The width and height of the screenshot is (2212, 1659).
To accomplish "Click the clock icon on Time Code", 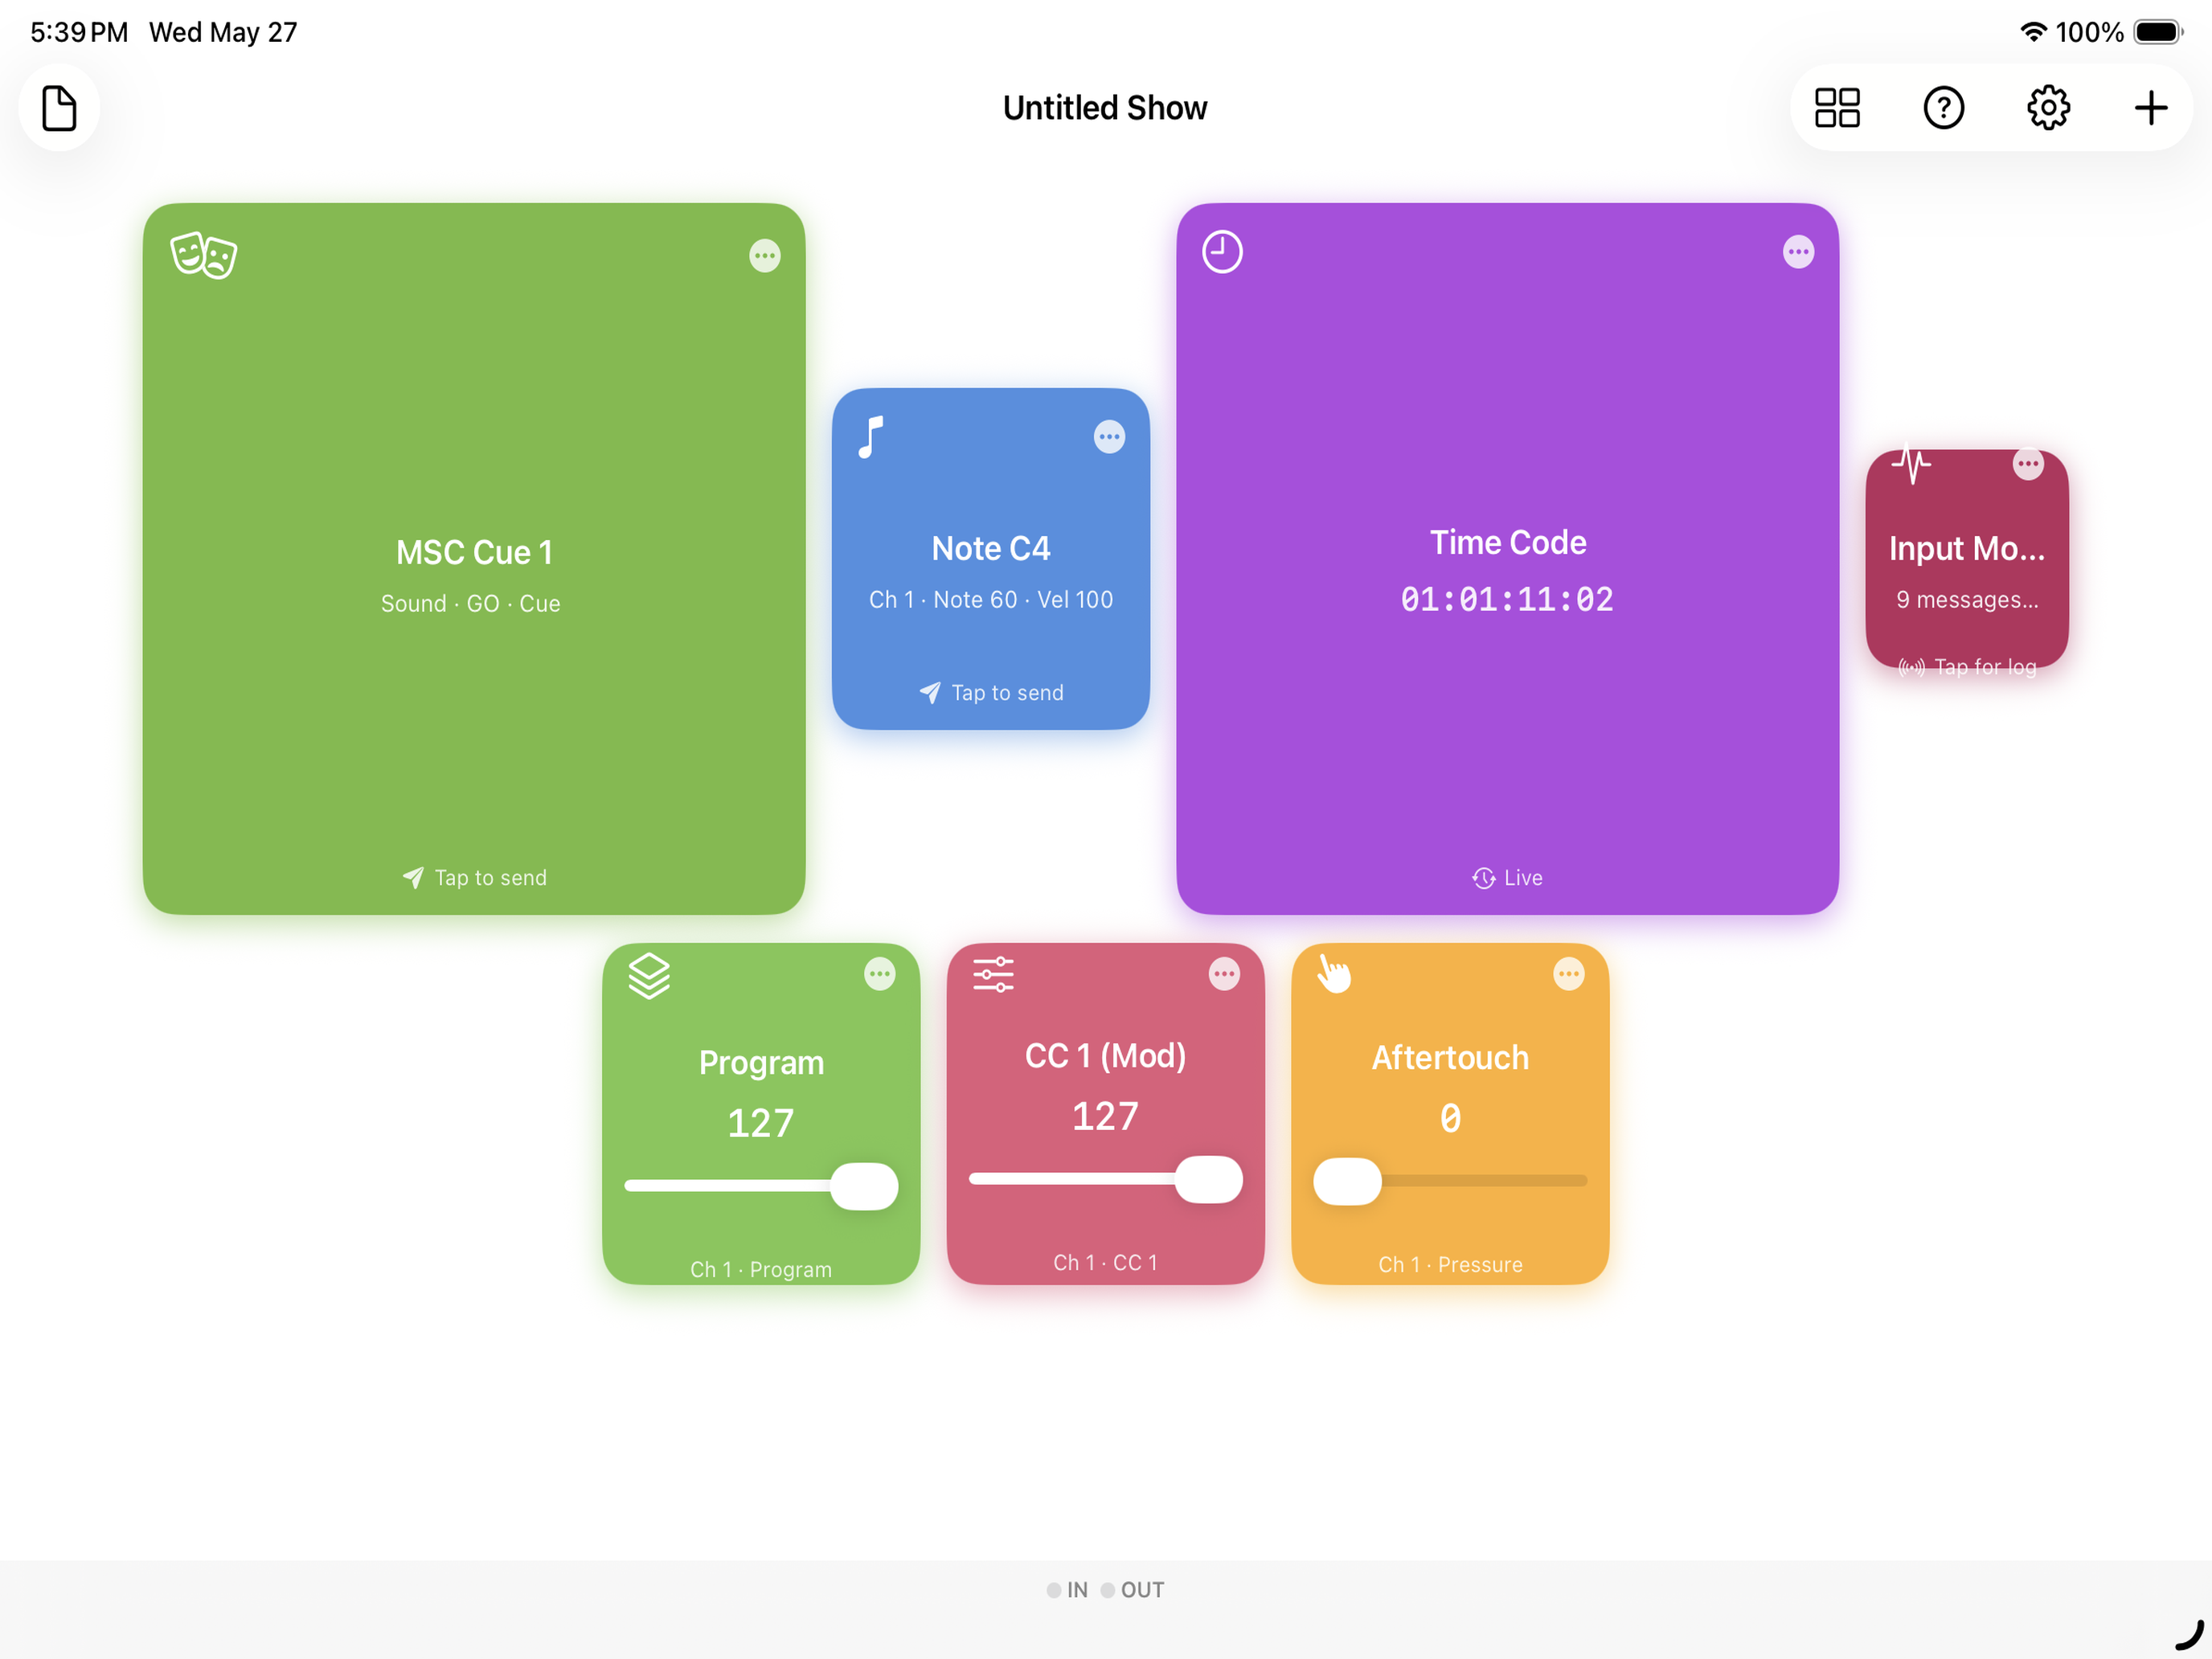I will [1222, 252].
